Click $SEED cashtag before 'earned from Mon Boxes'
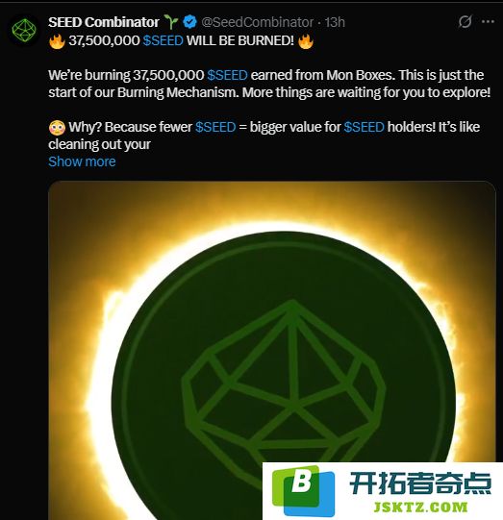 [227, 75]
